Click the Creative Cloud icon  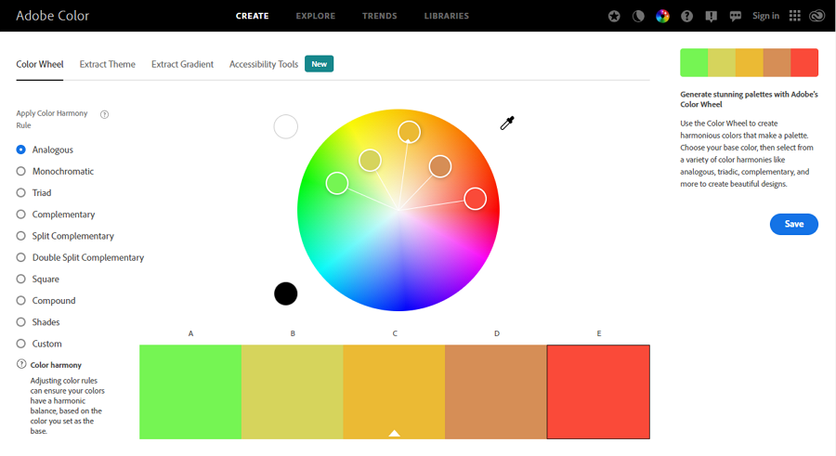click(817, 16)
